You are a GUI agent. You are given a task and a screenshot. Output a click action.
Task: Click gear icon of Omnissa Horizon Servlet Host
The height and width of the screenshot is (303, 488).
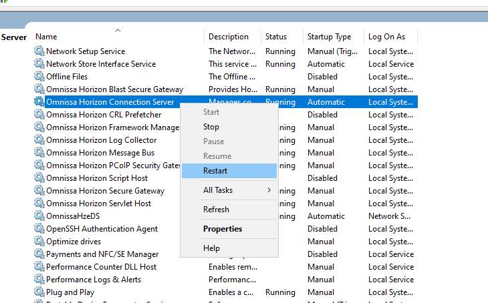pos(39,204)
